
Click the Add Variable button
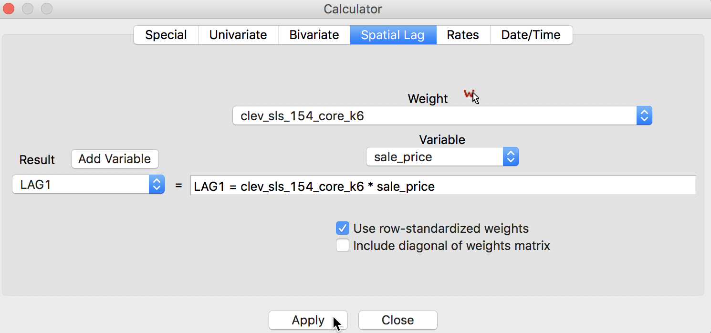[x=115, y=159]
